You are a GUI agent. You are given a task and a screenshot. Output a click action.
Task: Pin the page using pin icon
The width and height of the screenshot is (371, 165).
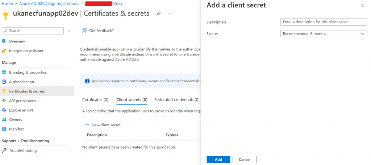point(158,13)
